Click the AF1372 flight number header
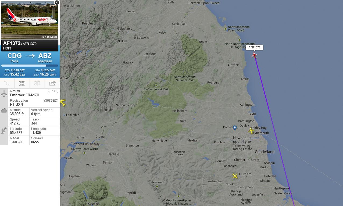This screenshot has width=343, height=206. point(12,43)
